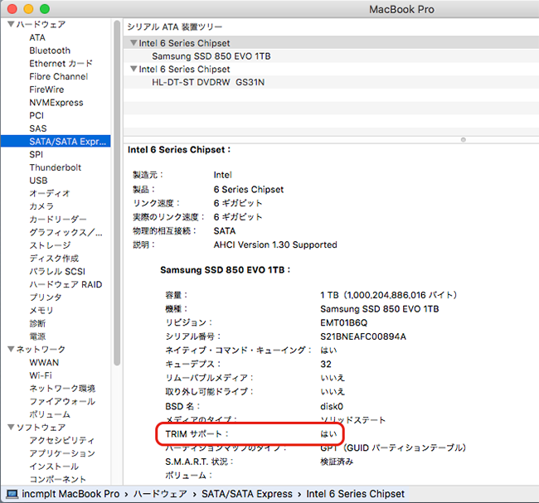Select グラフィックス／... item
Screen dimensions: 539x503
click(x=66, y=232)
